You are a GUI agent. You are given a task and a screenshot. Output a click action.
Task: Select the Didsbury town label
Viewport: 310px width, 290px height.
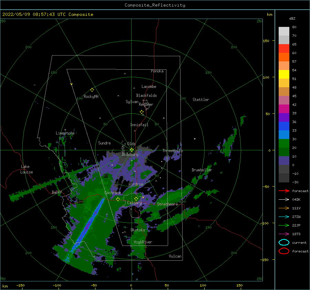(130, 154)
